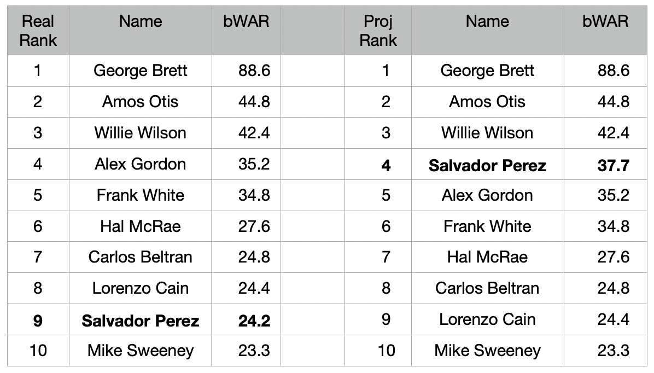
Task: Select Lorenzo Cain in the Proj Rank table
Action: coord(487,319)
